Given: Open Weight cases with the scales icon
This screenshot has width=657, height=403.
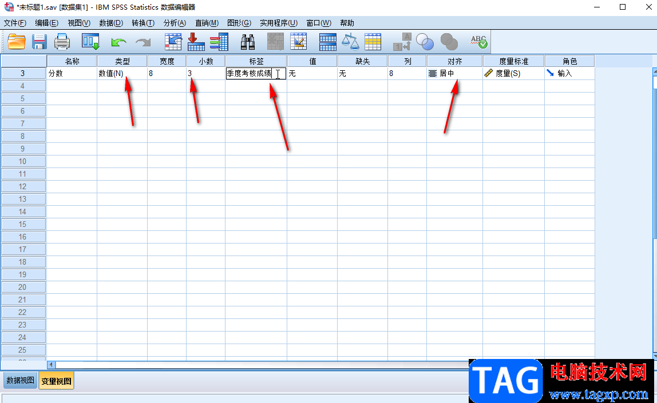Looking at the screenshot, I should pos(350,42).
